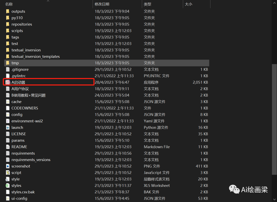Select the file named A用户协议
This screenshot has height=202, width=277.
coord(20,89)
